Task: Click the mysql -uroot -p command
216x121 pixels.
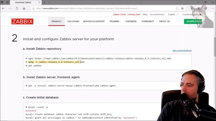Action: pyautogui.click(x=37, y=107)
